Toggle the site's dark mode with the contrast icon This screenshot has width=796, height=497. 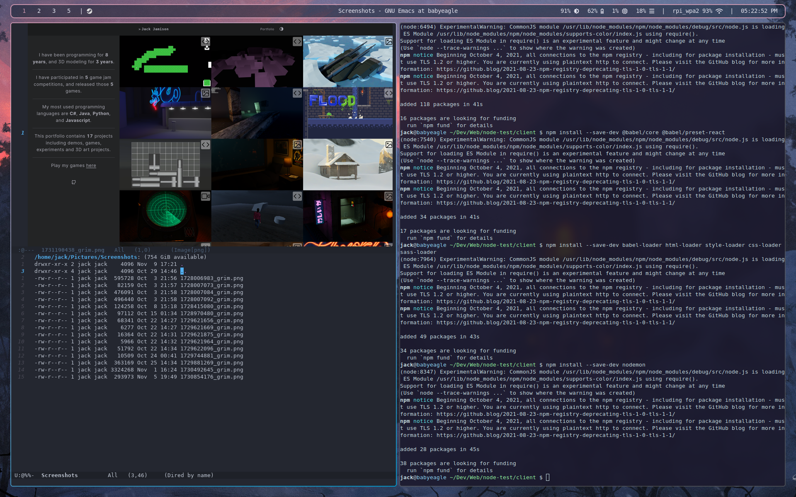tap(282, 29)
